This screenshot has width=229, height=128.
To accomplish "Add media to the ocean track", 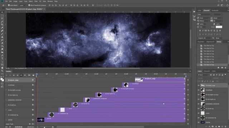I will [188, 110].
